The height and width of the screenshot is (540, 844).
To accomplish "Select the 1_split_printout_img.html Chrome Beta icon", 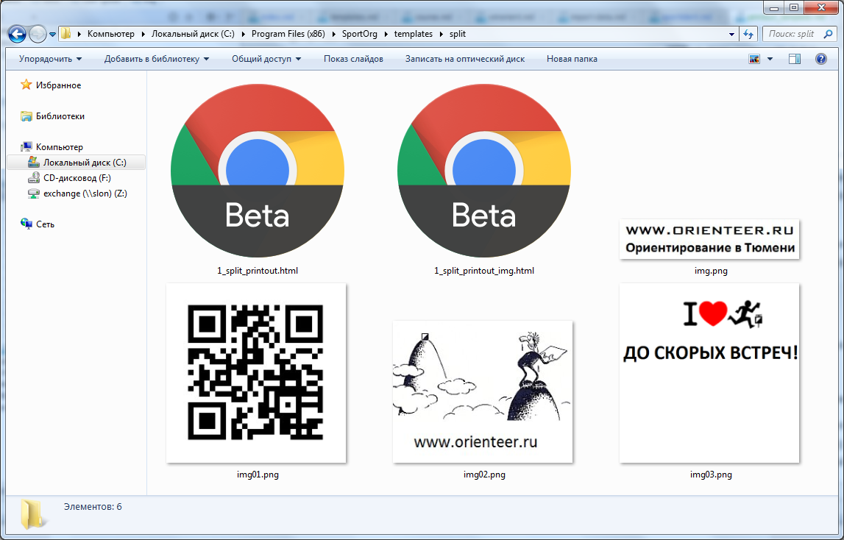I will click(484, 171).
